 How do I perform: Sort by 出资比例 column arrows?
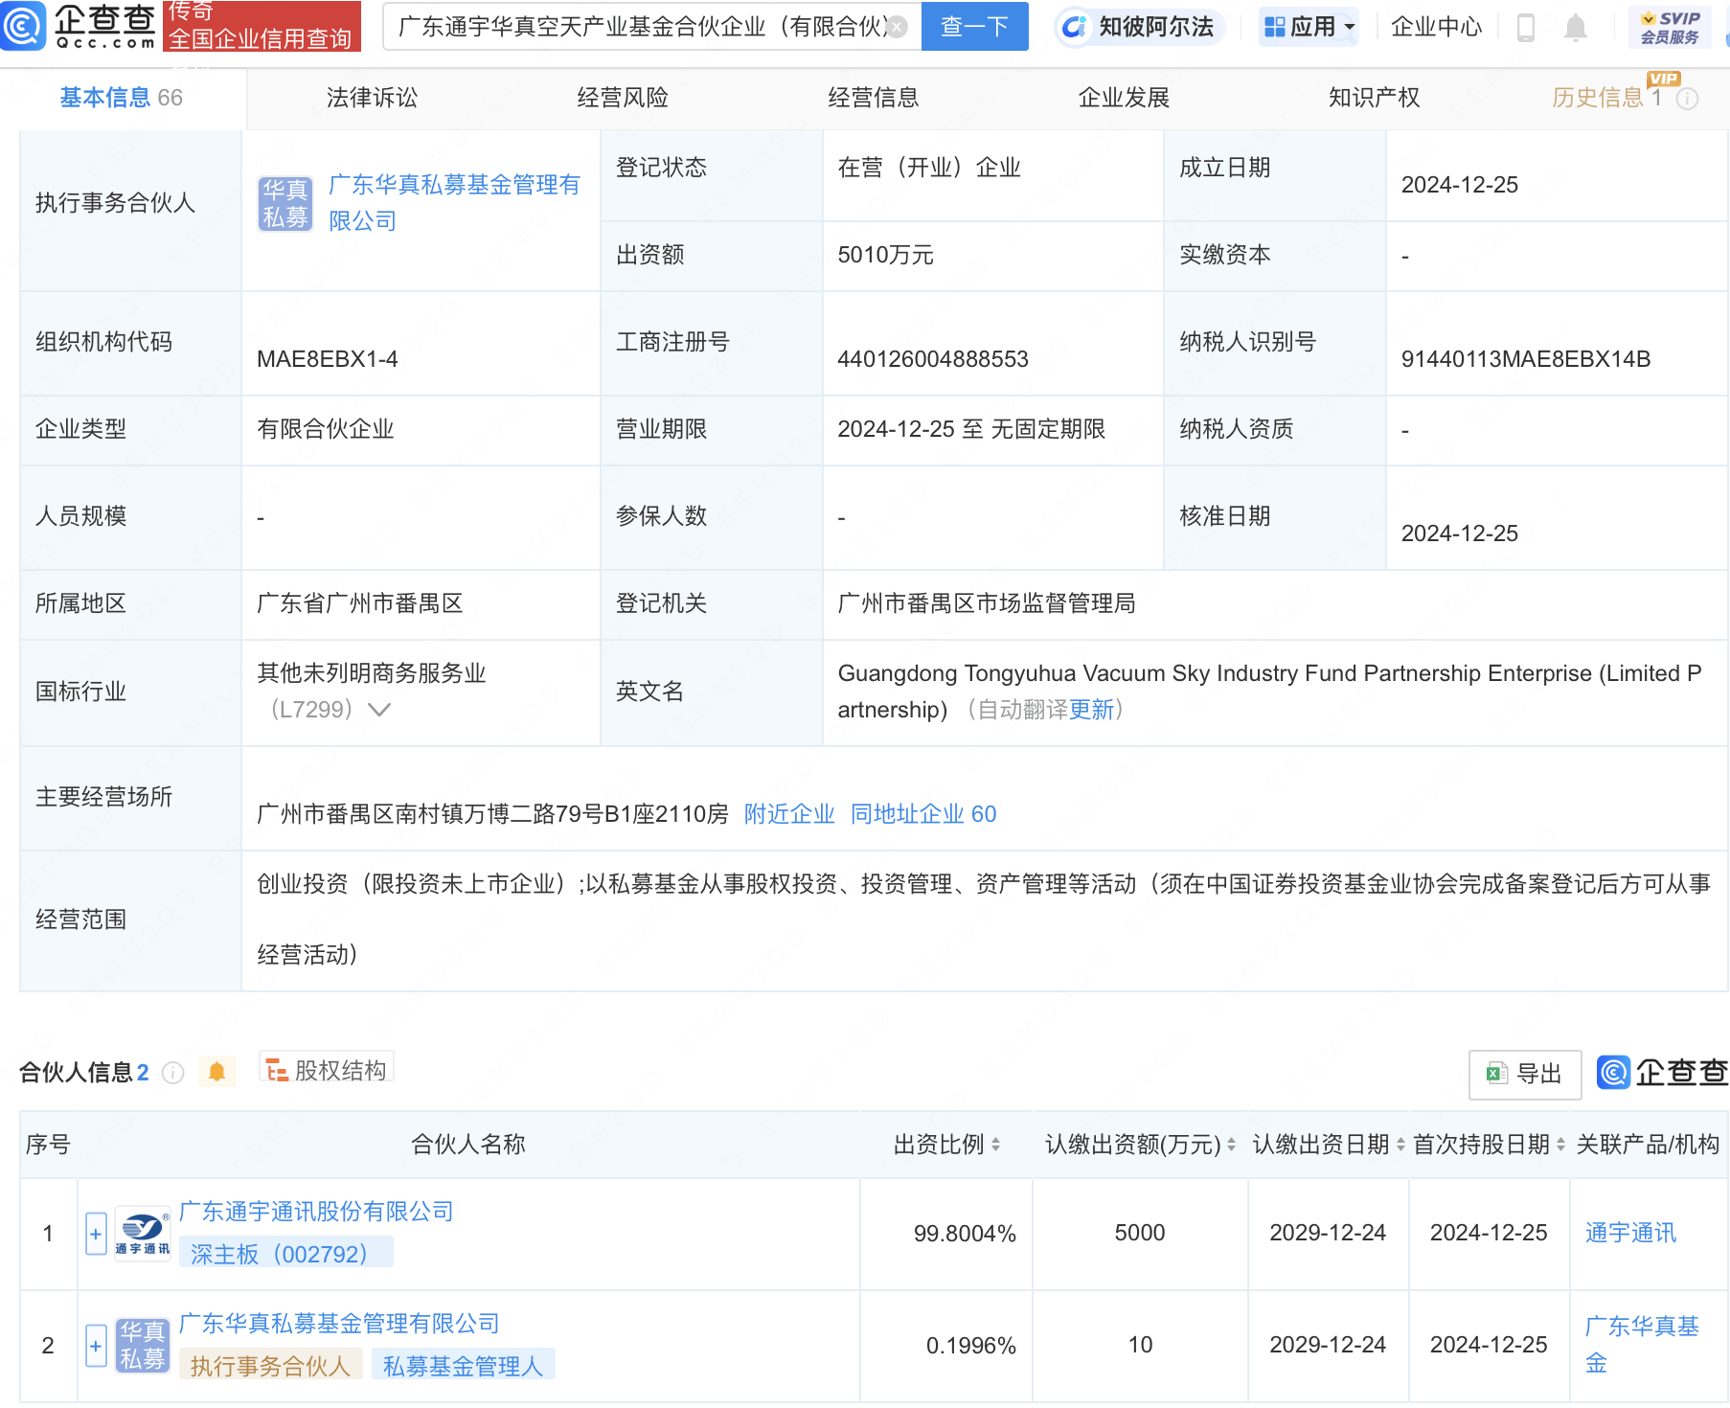996,1145
